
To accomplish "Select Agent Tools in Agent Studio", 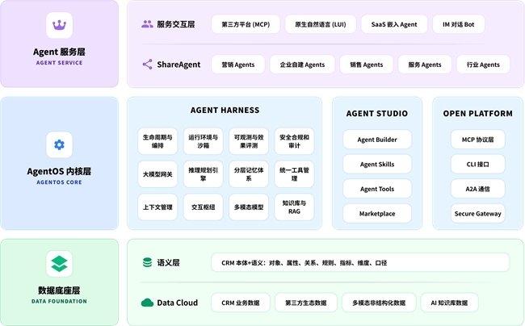I will coord(377,189).
